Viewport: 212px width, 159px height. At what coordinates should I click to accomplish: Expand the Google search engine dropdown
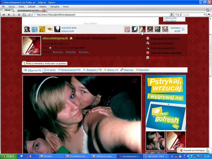[204, 14]
